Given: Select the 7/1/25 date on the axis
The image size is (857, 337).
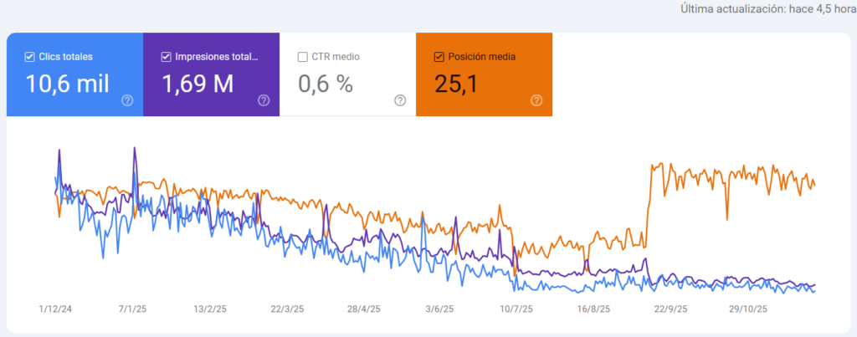Looking at the screenshot, I should click(132, 309).
